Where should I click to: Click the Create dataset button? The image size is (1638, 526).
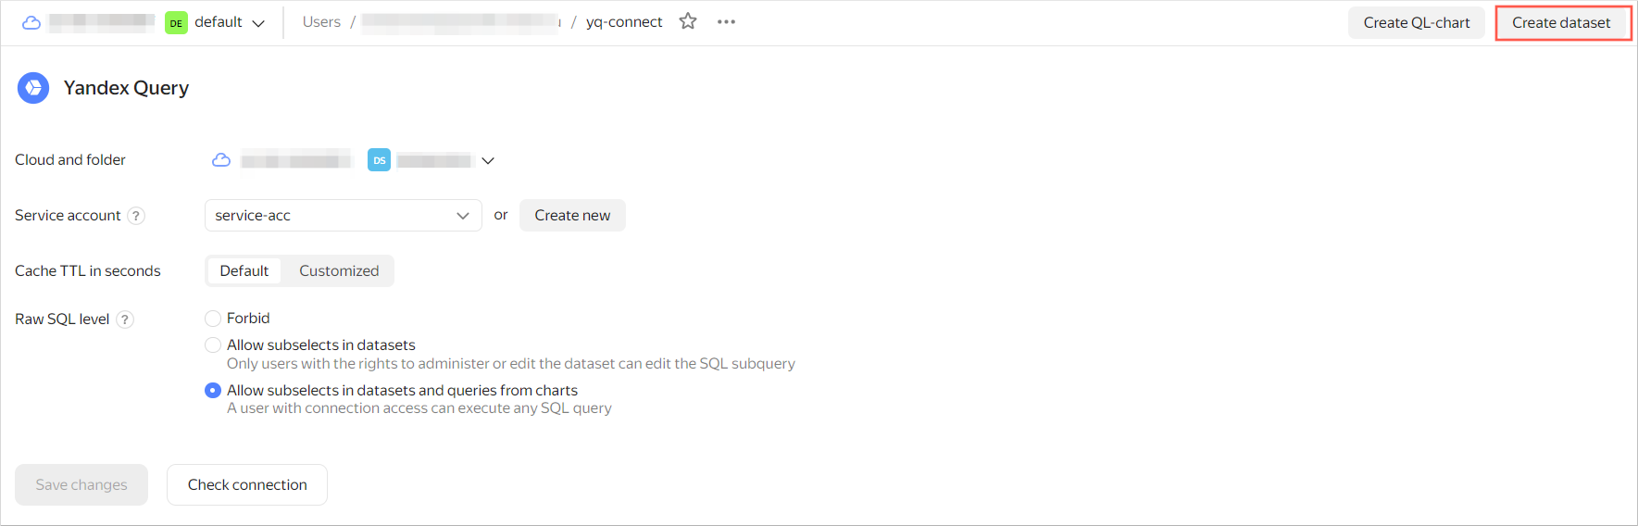(x=1561, y=23)
